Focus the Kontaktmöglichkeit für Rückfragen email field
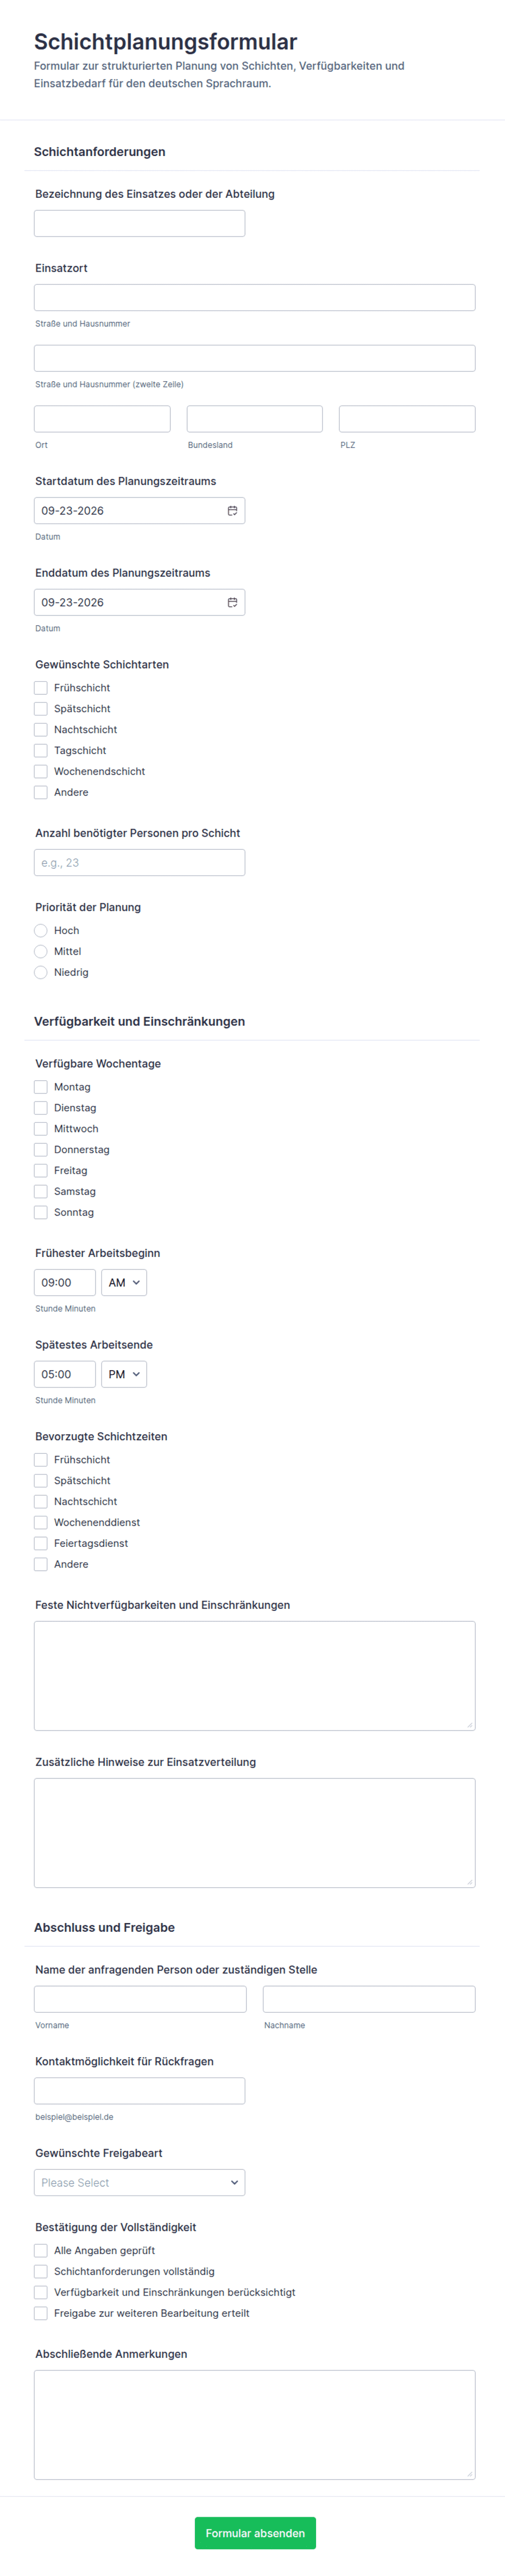 pyautogui.click(x=140, y=2091)
